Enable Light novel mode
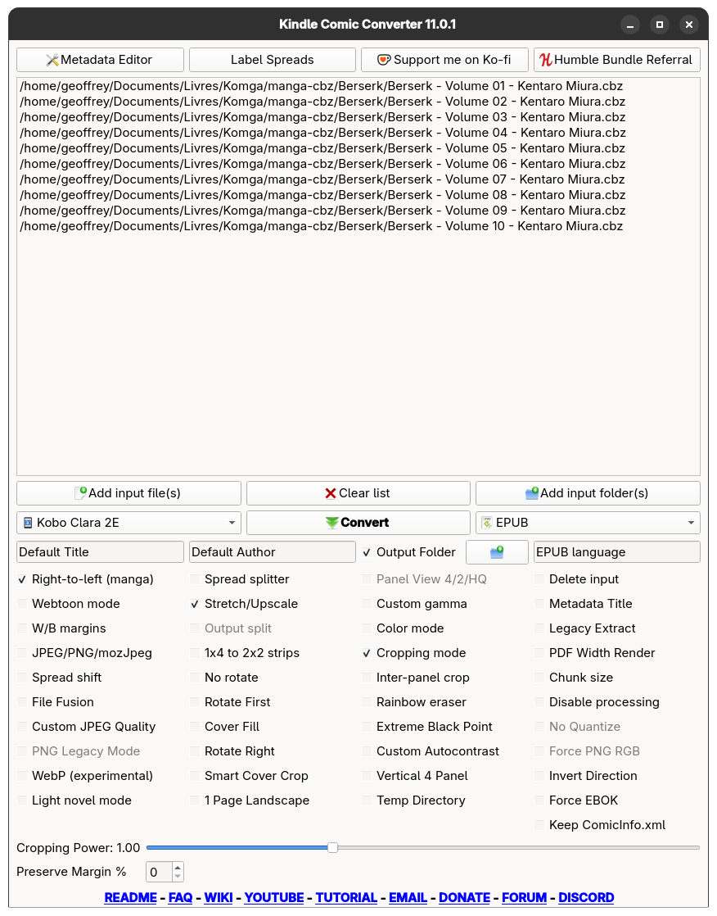 click(22, 800)
